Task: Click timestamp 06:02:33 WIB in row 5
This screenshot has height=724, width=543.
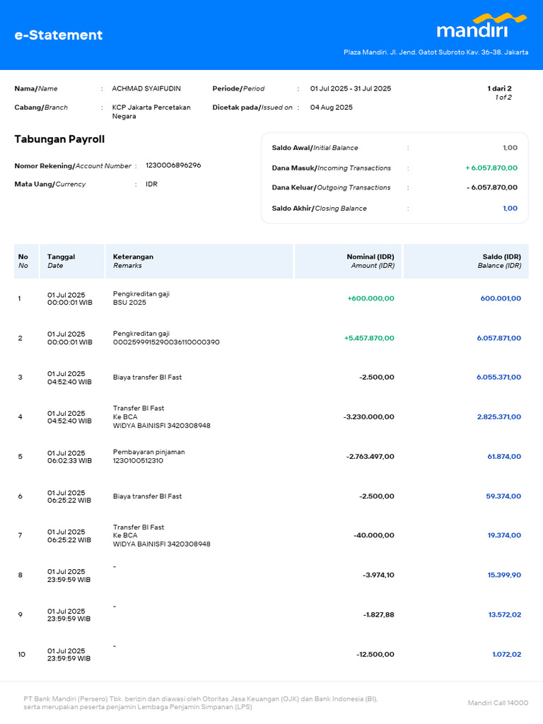Action: pyautogui.click(x=69, y=461)
